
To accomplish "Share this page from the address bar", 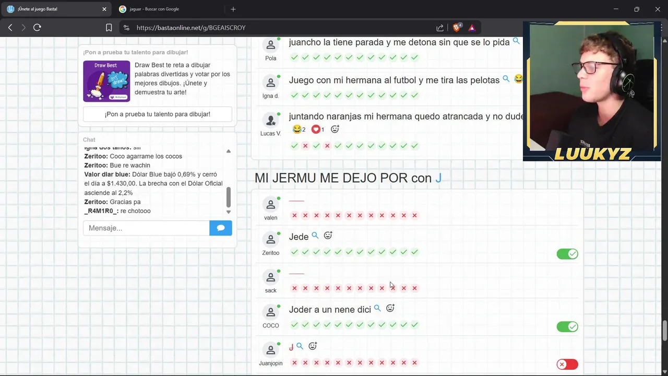I will coord(440,28).
